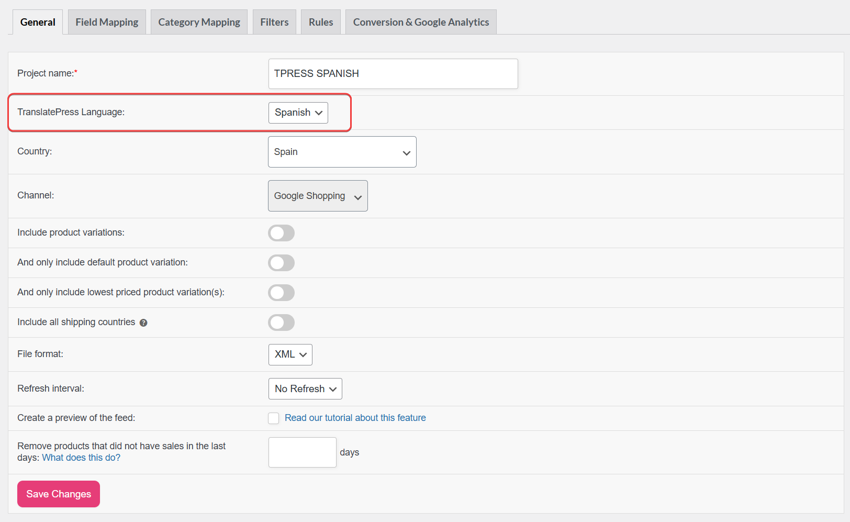Enable the Include product variations toggle
The height and width of the screenshot is (522, 850).
coord(281,233)
